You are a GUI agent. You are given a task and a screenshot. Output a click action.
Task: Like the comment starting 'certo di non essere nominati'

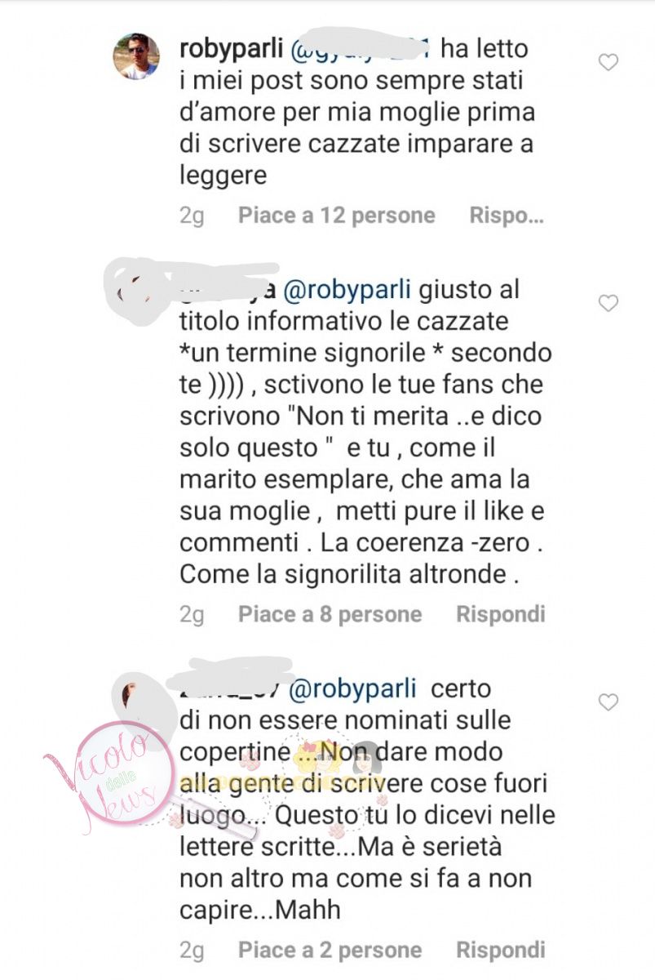tap(609, 702)
